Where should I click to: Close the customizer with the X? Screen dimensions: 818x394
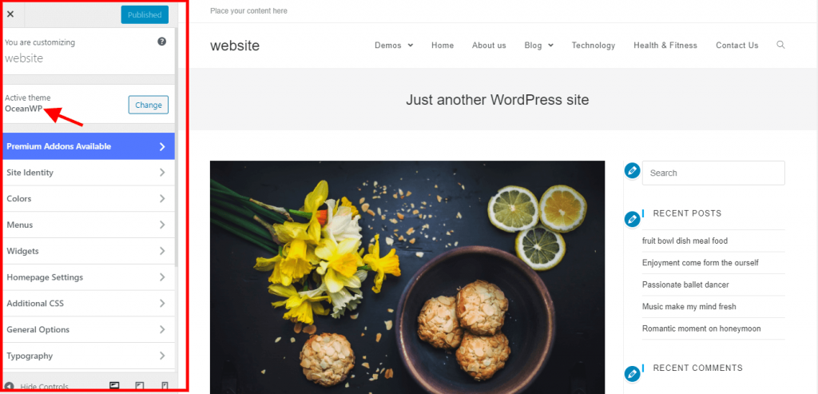coord(10,14)
